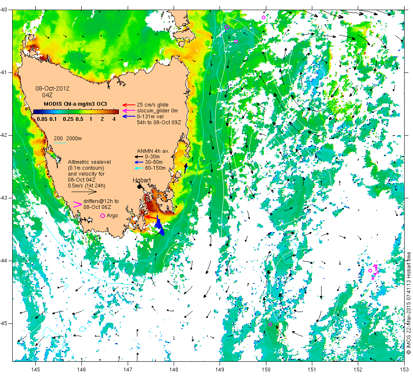The width and height of the screenshot is (413, 379).
Task: Click the '145' longitude axis label
Action: (x=35, y=369)
